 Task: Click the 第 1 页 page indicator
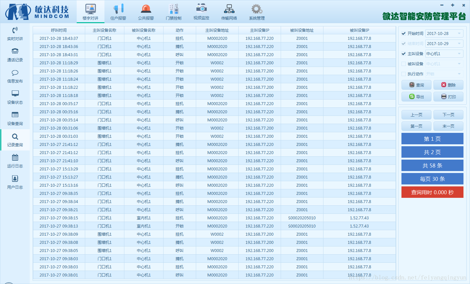[x=432, y=139]
